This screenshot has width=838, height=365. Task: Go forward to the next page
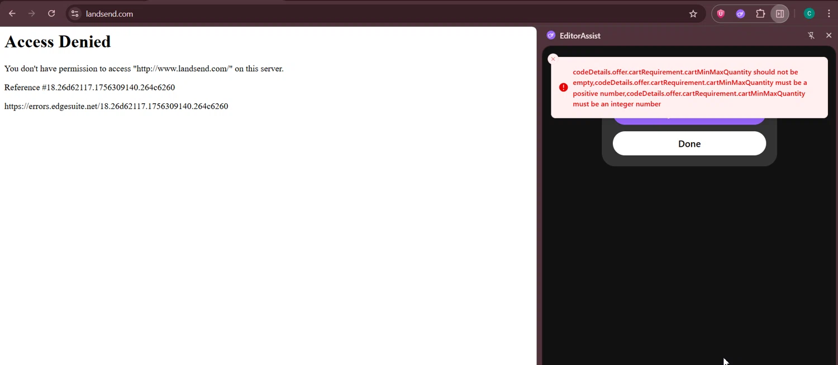point(32,13)
